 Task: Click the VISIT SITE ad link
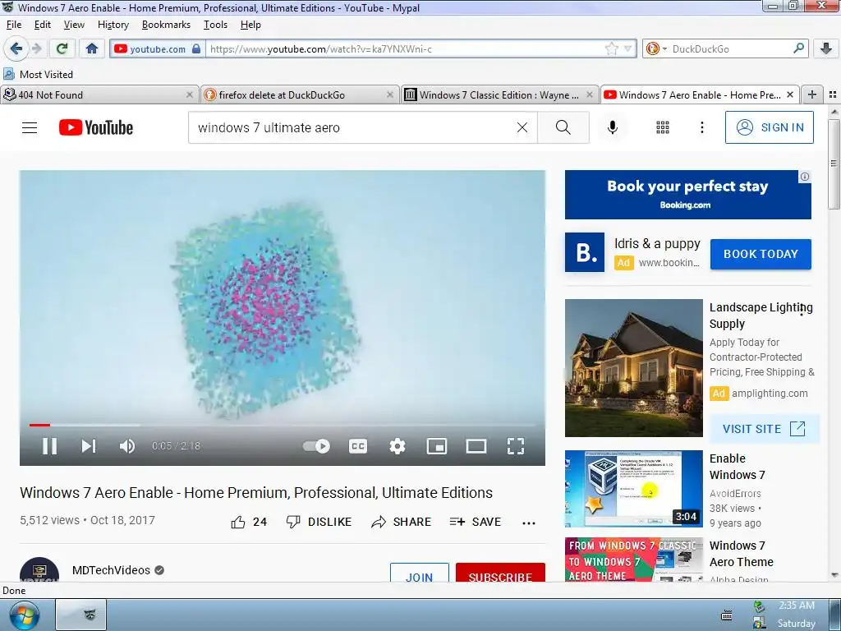coord(764,429)
